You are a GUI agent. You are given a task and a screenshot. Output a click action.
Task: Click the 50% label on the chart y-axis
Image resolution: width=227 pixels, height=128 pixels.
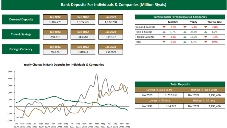click(x=10, y=71)
